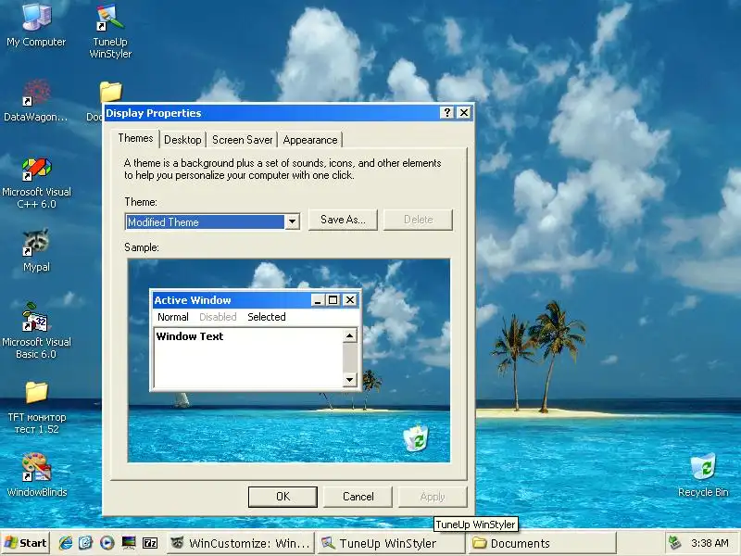Click the sample window scroll down arrow
Screen dimensions: 741x556
coord(350,379)
